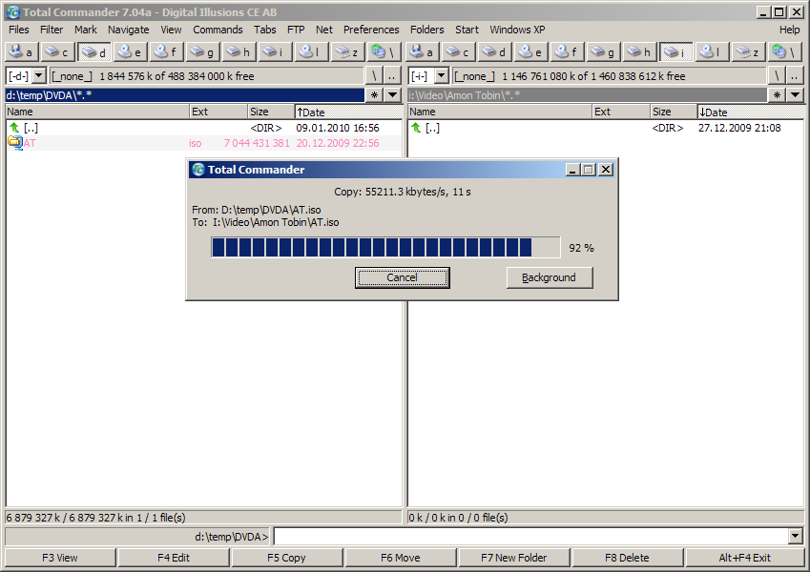Click Alt+F4 Exit button
This screenshot has height=572, width=810.
[x=744, y=558]
